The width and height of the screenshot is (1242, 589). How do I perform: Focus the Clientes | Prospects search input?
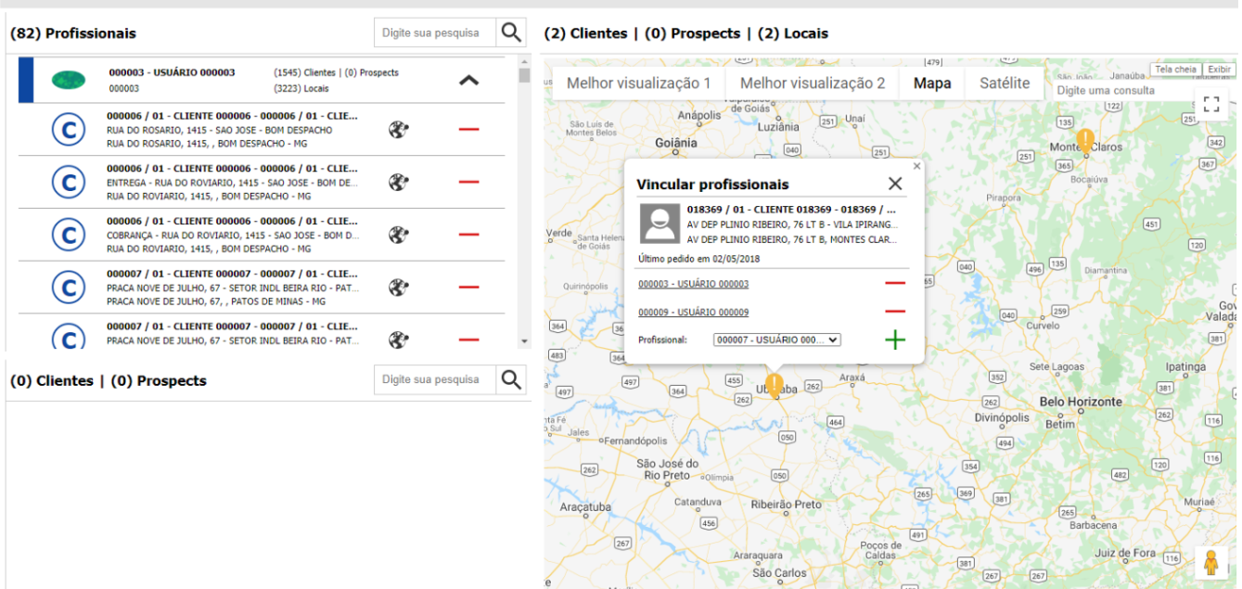435,379
